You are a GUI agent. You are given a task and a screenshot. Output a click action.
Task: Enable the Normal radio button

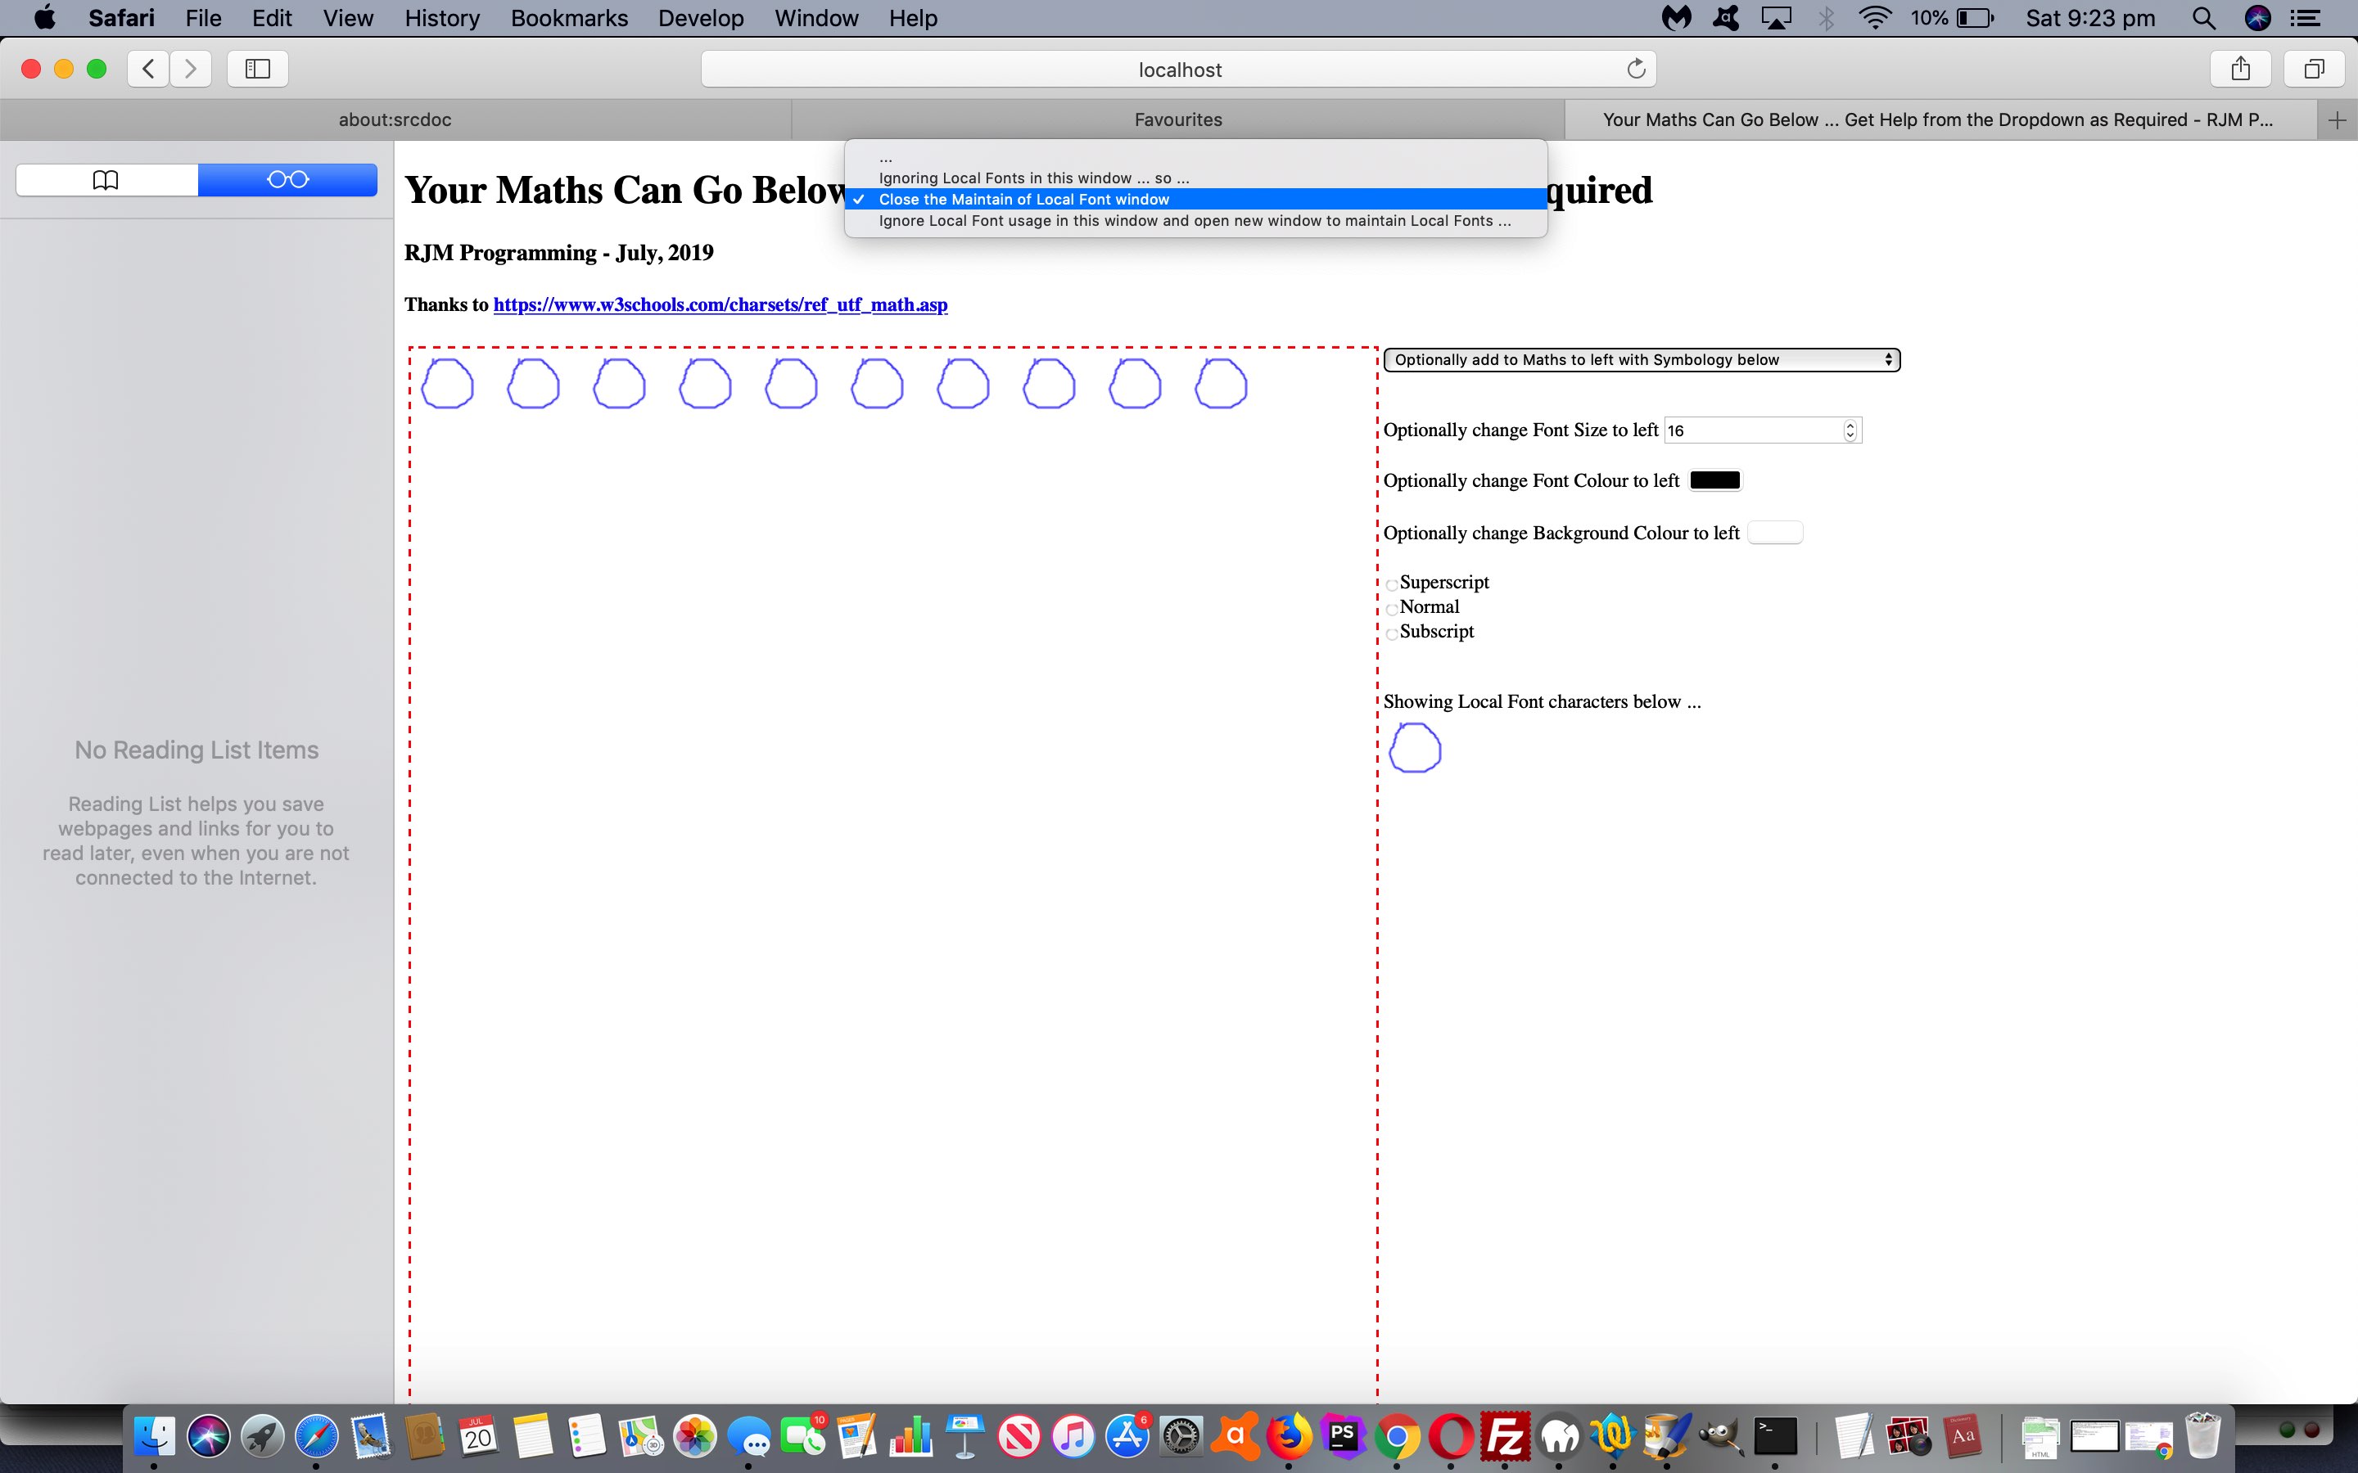coord(1390,607)
